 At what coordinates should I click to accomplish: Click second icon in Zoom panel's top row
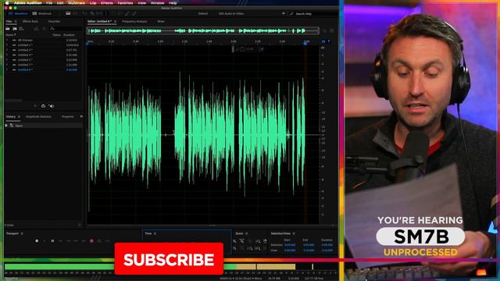click(x=242, y=241)
